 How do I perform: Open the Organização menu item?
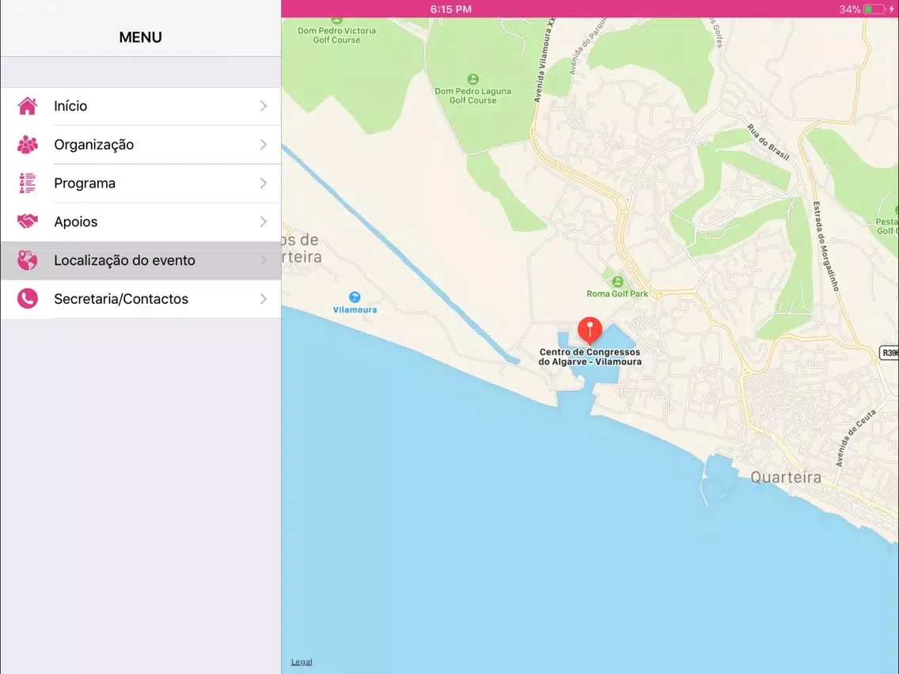pyautogui.click(x=141, y=145)
